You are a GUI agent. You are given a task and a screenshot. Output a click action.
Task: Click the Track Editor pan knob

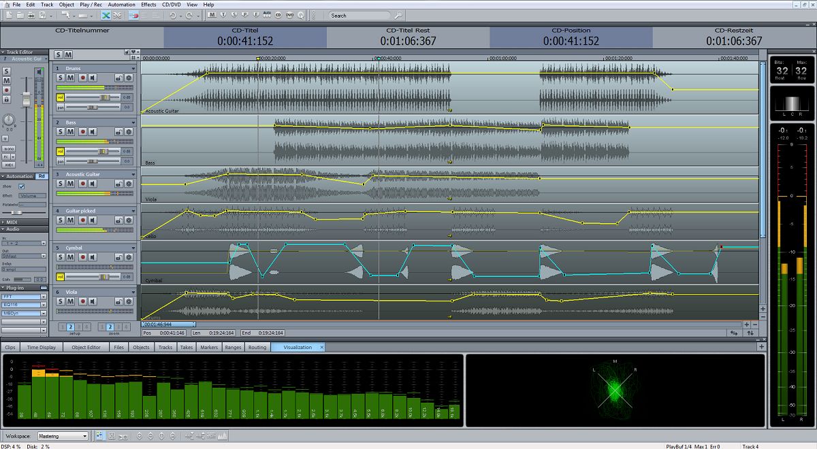point(8,120)
